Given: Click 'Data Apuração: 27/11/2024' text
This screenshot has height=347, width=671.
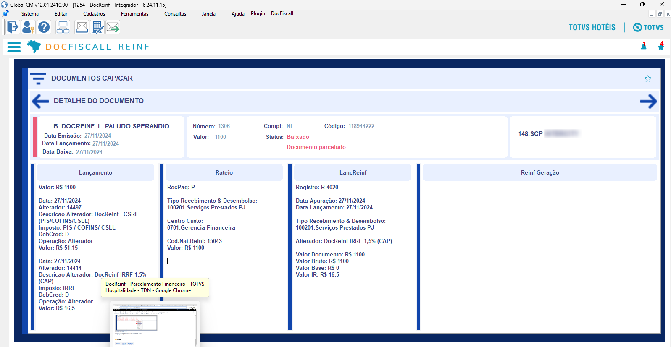Looking at the screenshot, I should [330, 201].
